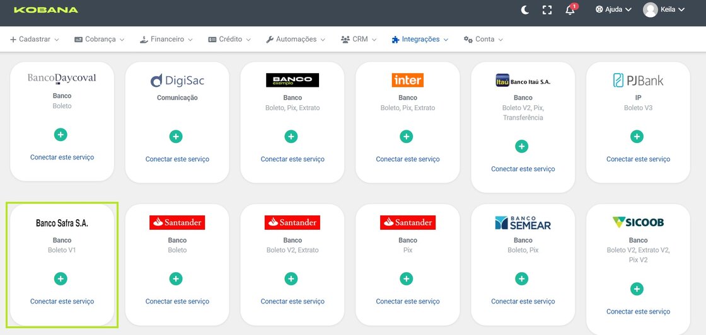The width and height of the screenshot is (706, 335).
Task: Click the Santander logo on the Pix card
Action: coord(408,222)
